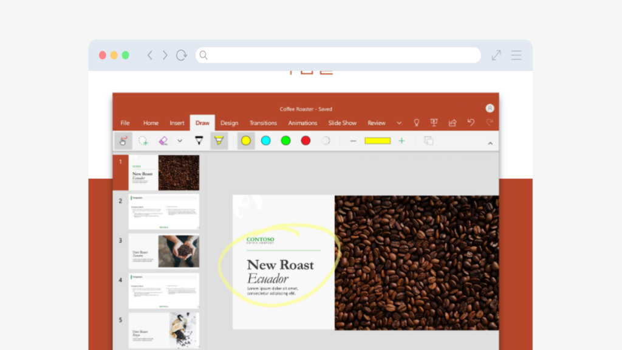
Task: Open the more colors wheel
Action: 326,140
